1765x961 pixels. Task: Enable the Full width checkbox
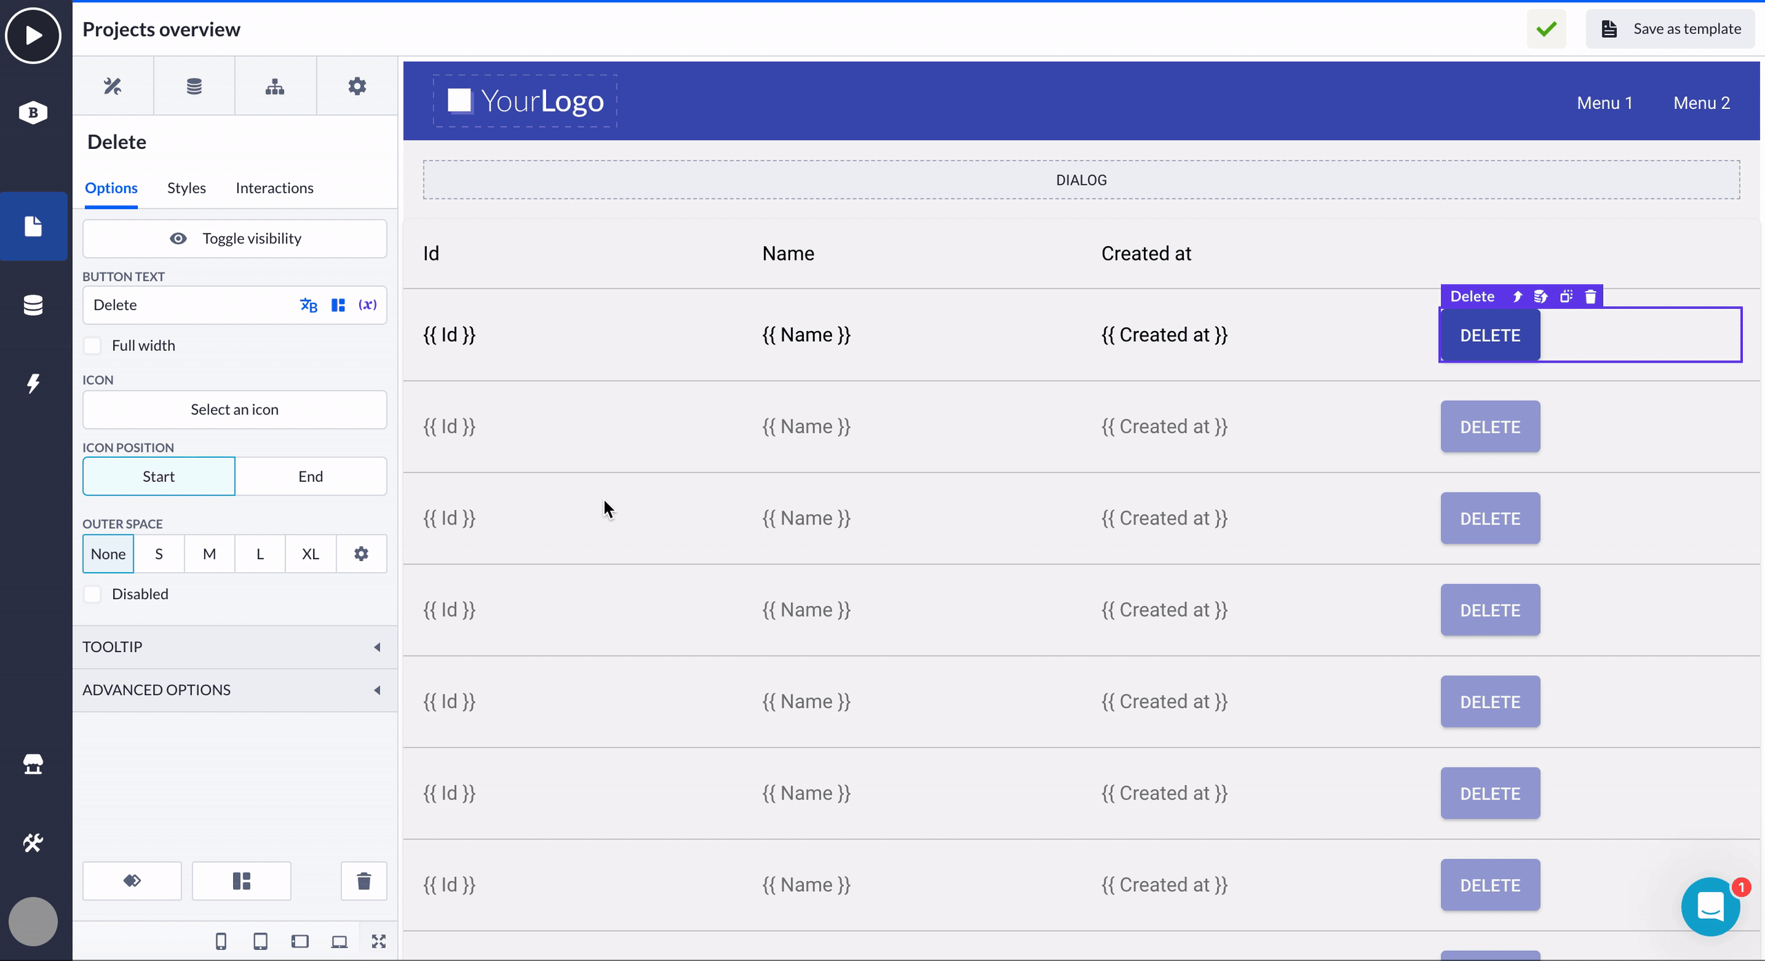(x=92, y=345)
